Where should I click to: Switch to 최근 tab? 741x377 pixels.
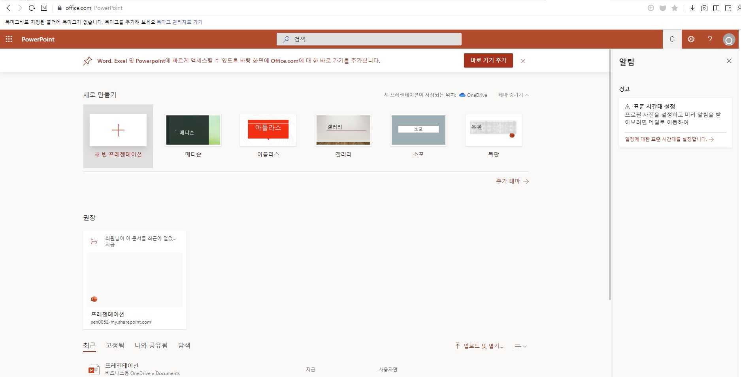click(x=89, y=345)
